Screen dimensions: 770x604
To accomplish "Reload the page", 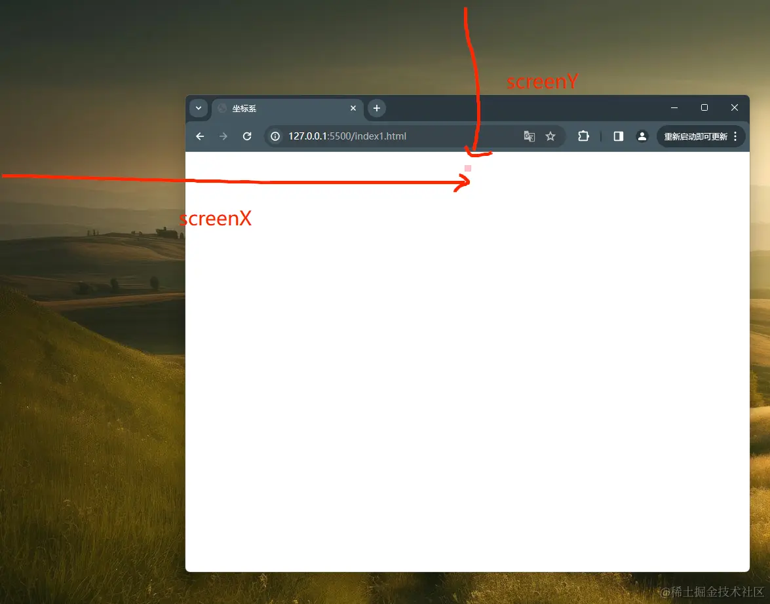I will 247,136.
